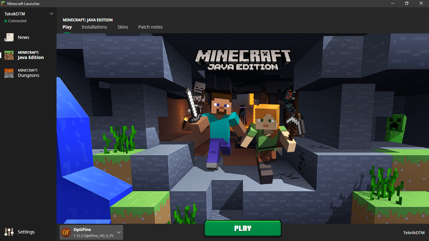Click the MINECRAFT: JAVA EDITION header title
The width and height of the screenshot is (429, 241).
tap(88, 20)
